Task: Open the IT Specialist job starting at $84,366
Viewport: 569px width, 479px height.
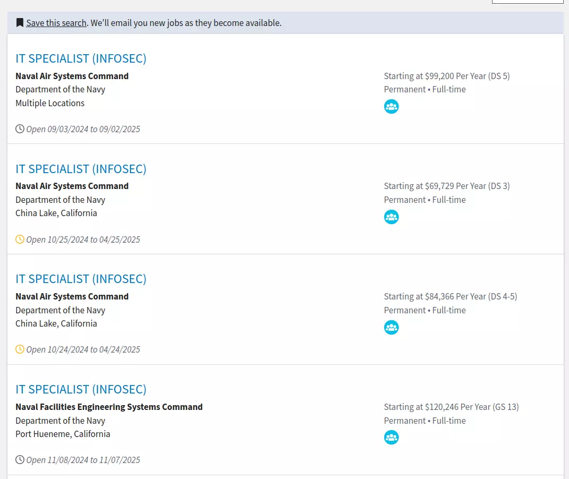Action: (x=81, y=279)
